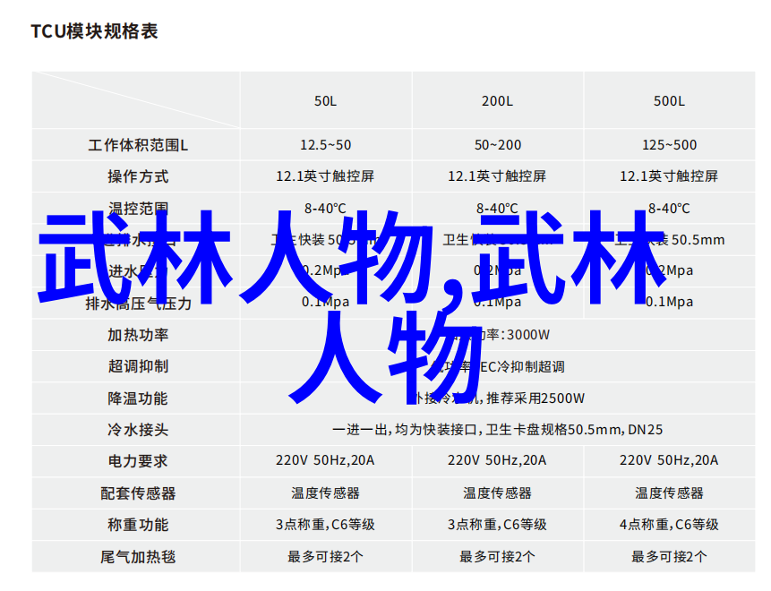Click the row label "加热功率"

pyautogui.click(x=138, y=335)
